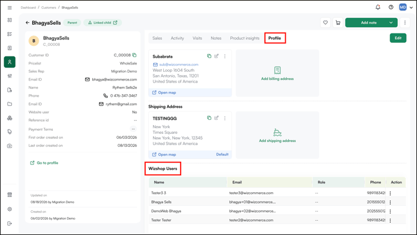The width and height of the screenshot is (417, 235).
Task: Click Dashboard in the breadcrumb
Action: [28, 7]
